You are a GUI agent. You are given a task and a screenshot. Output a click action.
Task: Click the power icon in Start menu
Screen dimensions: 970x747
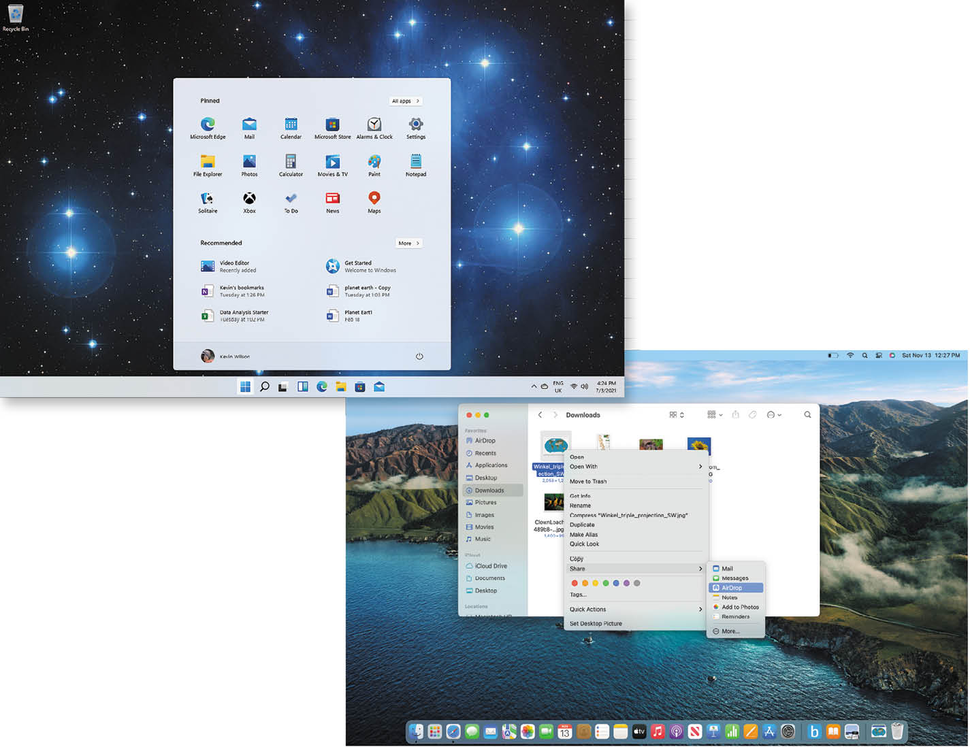(x=419, y=356)
